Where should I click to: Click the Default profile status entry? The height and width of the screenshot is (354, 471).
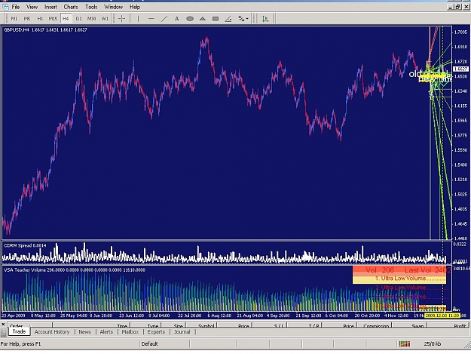click(x=150, y=343)
